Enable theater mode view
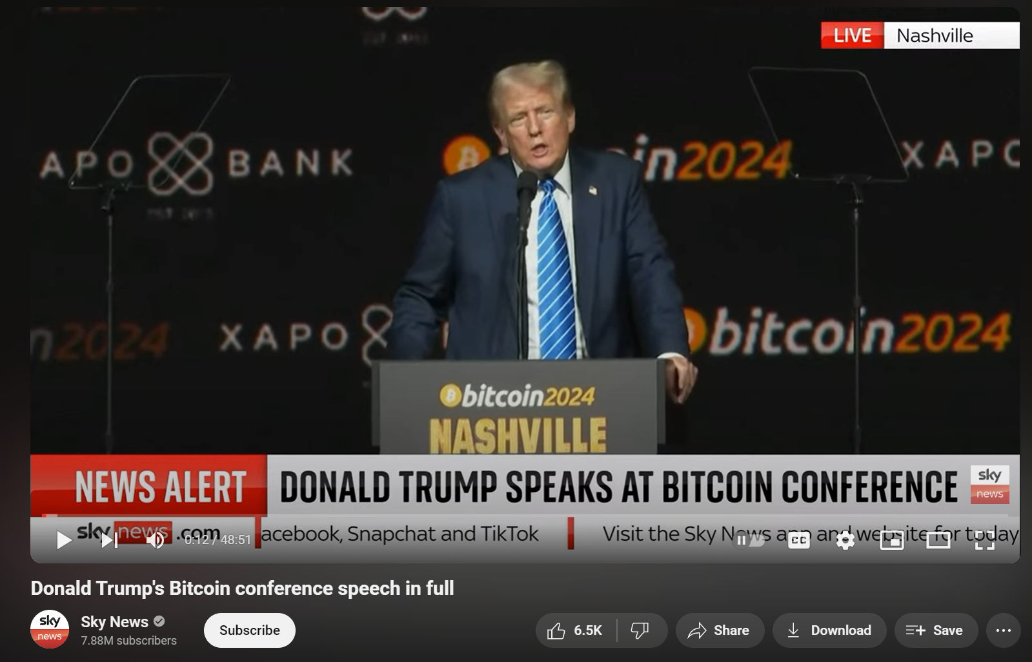 coord(938,540)
